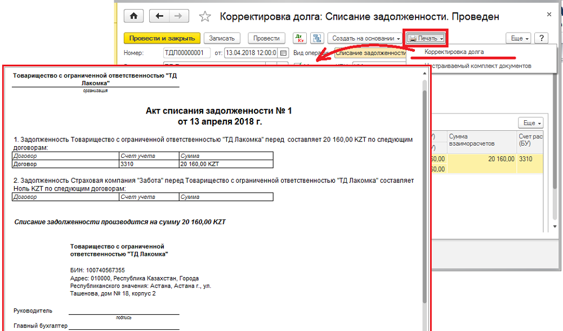Open the related documents structure icon
This screenshot has width=563, height=331.
(316, 38)
